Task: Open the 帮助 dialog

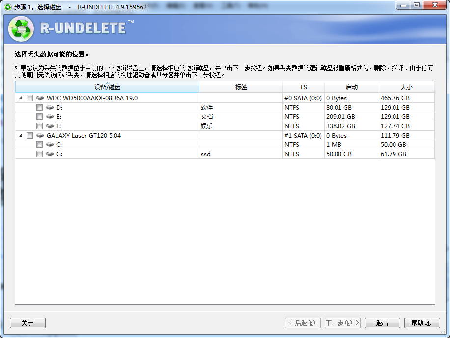Action: (422, 323)
